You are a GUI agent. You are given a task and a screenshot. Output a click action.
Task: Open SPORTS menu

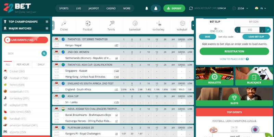[64, 8]
